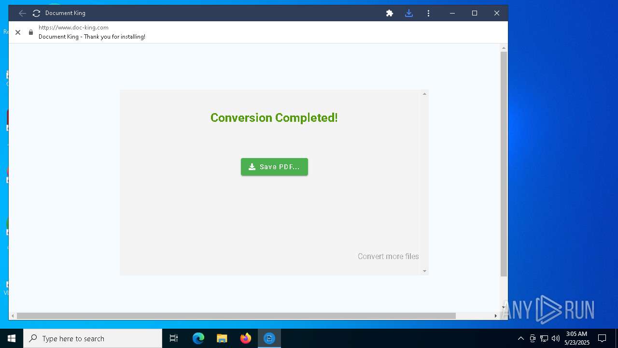The width and height of the screenshot is (618, 348).
Task: Click the page scrollbar up arrow
Action: tap(504, 48)
